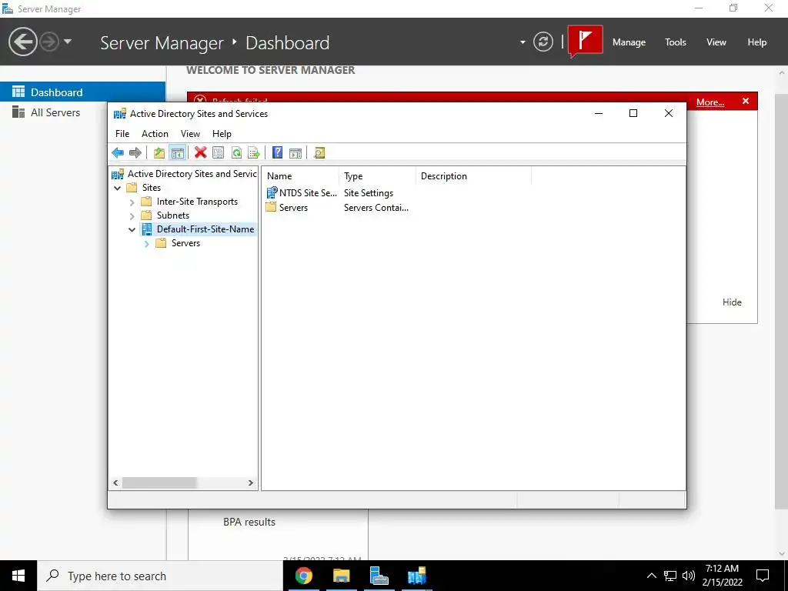Open the Windows Start menu

pos(18,576)
